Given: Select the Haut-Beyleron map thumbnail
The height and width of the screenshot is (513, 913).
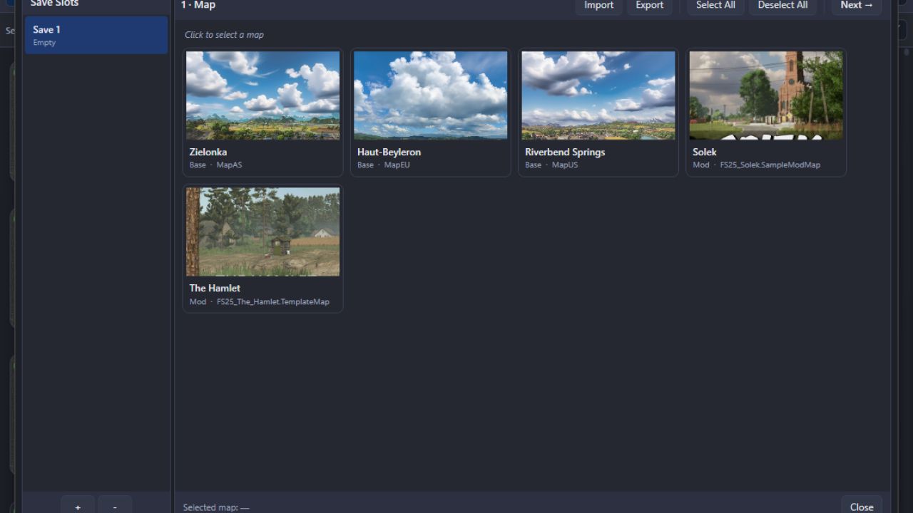Looking at the screenshot, I should 430,95.
